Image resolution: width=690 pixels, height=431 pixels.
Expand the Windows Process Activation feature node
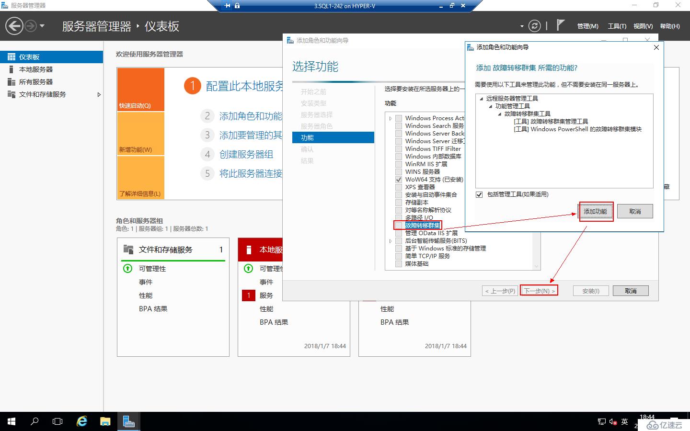[x=391, y=118]
